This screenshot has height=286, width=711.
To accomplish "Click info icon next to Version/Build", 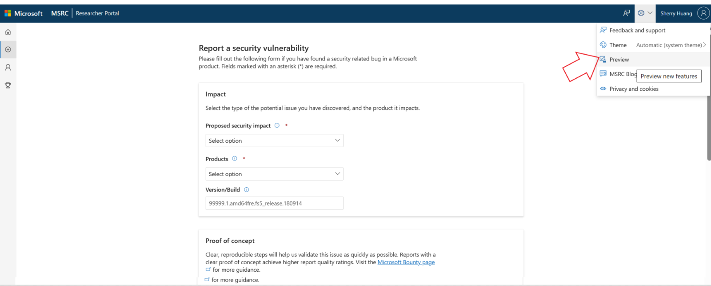I will point(247,189).
